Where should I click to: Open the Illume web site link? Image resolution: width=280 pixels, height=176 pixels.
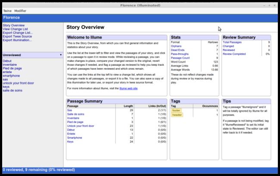click(128, 88)
